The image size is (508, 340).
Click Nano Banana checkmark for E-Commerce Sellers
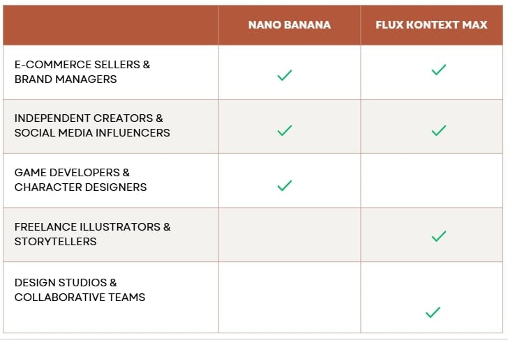(285, 75)
